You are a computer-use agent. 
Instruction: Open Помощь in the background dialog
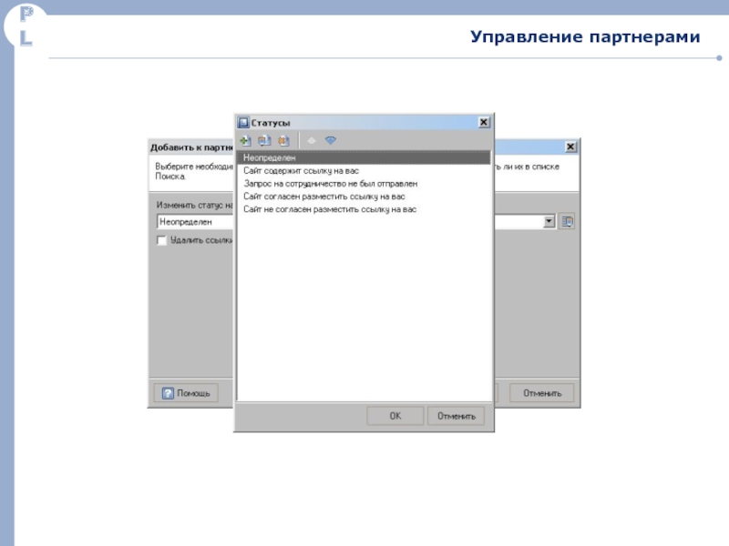[186, 393]
